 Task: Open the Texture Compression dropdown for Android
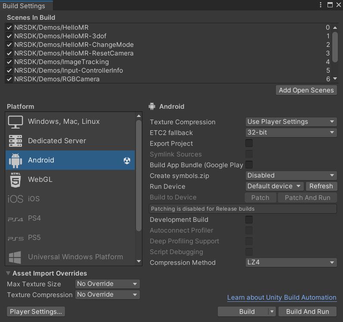click(291, 122)
